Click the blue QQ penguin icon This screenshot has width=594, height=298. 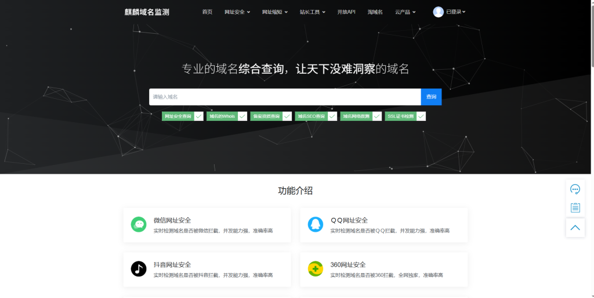point(315,224)
